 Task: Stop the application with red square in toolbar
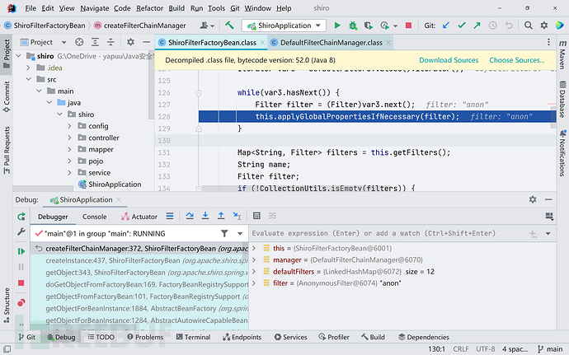(408, 26)
